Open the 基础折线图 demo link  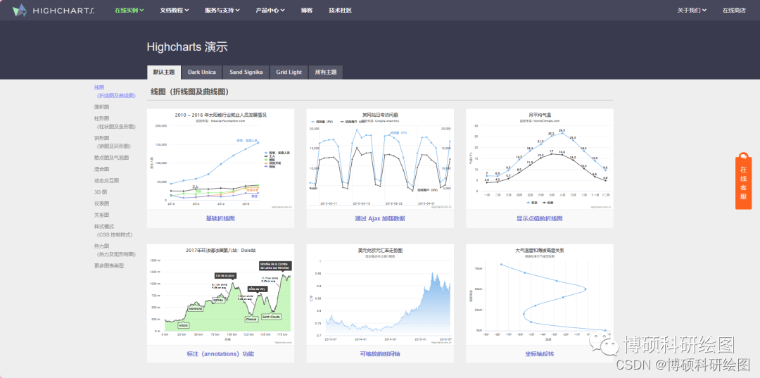[x=220, y=218]
